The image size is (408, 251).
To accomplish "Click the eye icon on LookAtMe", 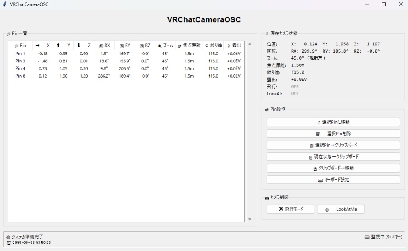I will (327, 210).
